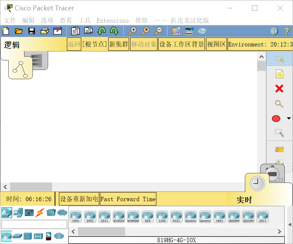The height and width of the screenshot is (244, 293).
Task: Select Hubs subcategory
Action: pos(28,236)
